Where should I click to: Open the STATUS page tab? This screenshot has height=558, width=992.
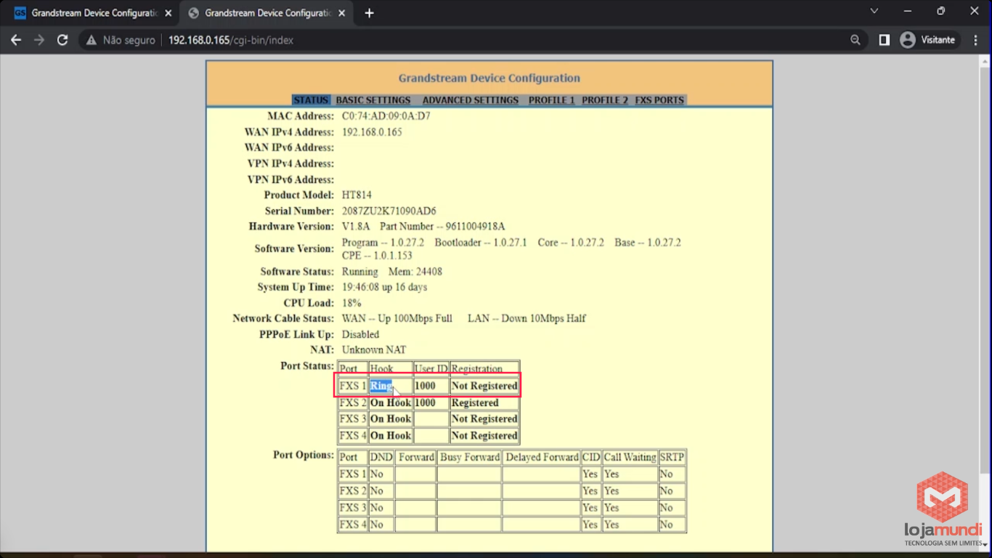tap(311, 100)
